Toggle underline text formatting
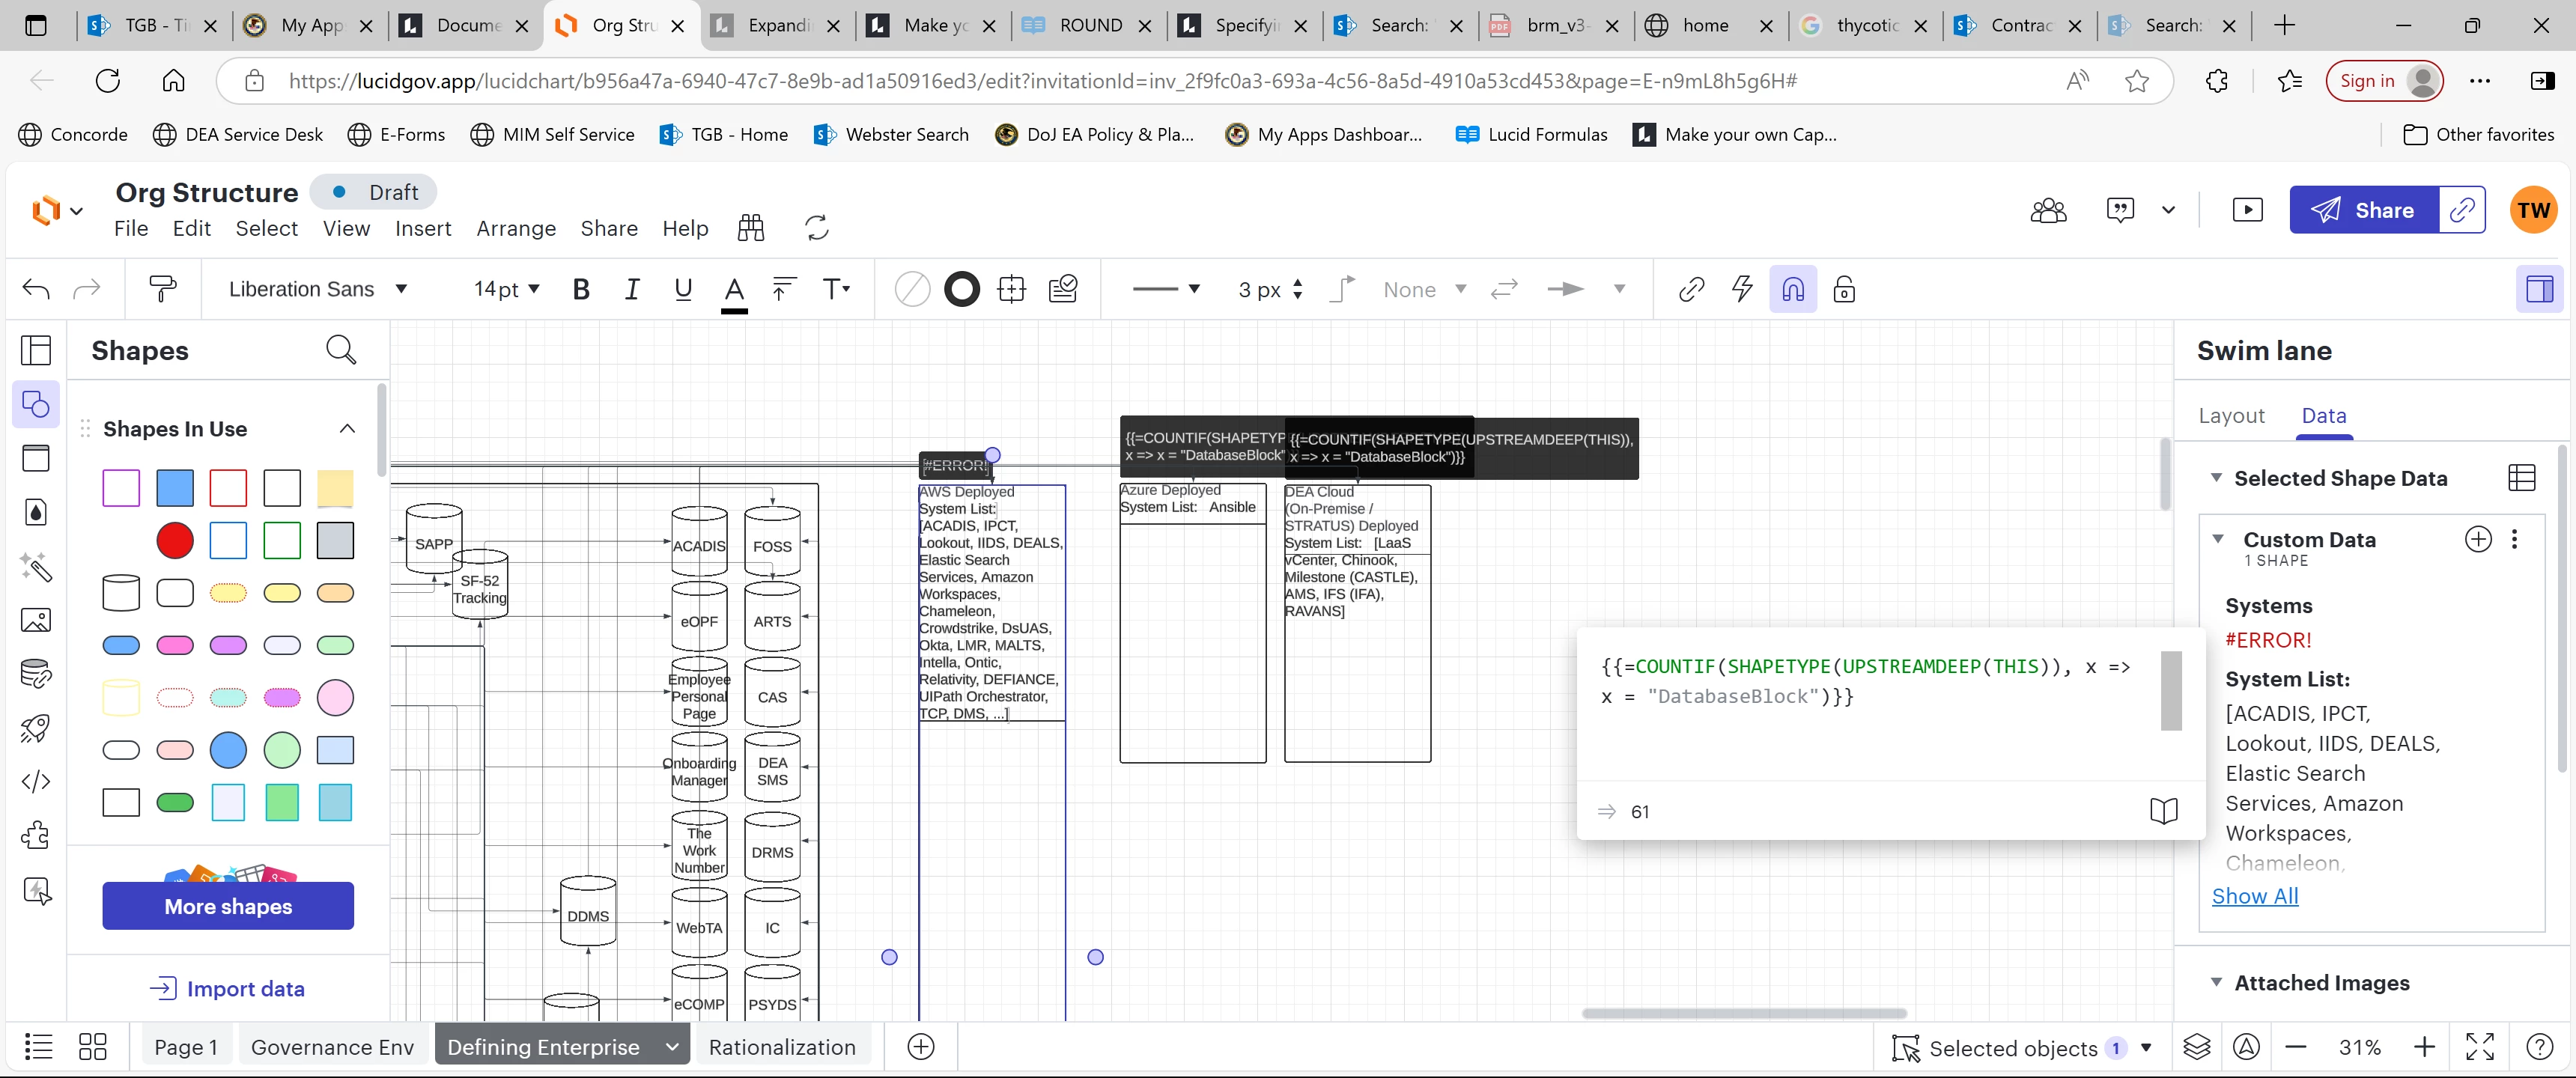The width and height of the screenshot is (2576, 1078). pyautogui.click(x=683, y=290)
